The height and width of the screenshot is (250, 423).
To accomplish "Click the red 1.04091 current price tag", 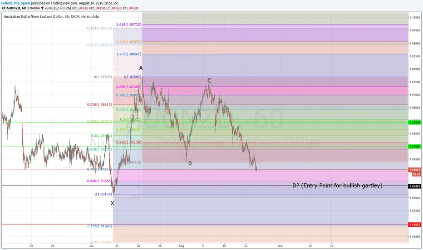I will click(x=415, y=170).
